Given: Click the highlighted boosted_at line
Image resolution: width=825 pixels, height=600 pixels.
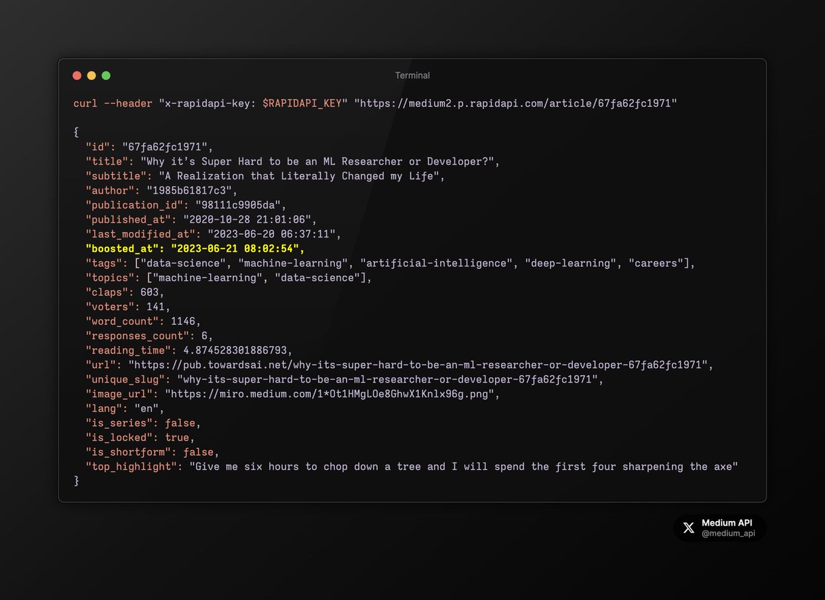Looking at the screenshot, I should (195, 248).
